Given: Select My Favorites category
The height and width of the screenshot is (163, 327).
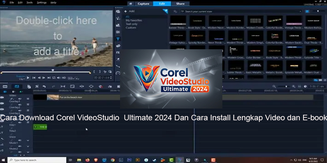Looking at the screenshot, I should click(134, 20).
